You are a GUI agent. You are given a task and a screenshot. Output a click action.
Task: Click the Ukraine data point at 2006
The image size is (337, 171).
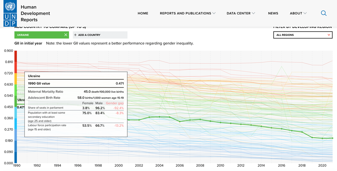pyautogui.click(x=180, y=121)
